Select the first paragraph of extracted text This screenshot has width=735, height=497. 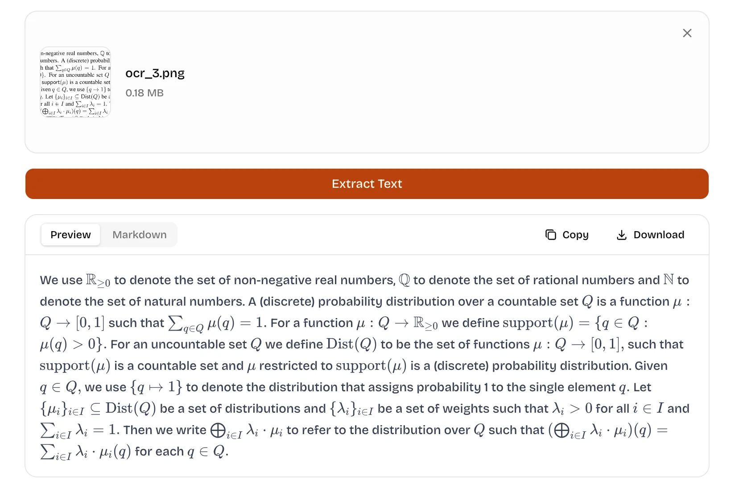366,366
